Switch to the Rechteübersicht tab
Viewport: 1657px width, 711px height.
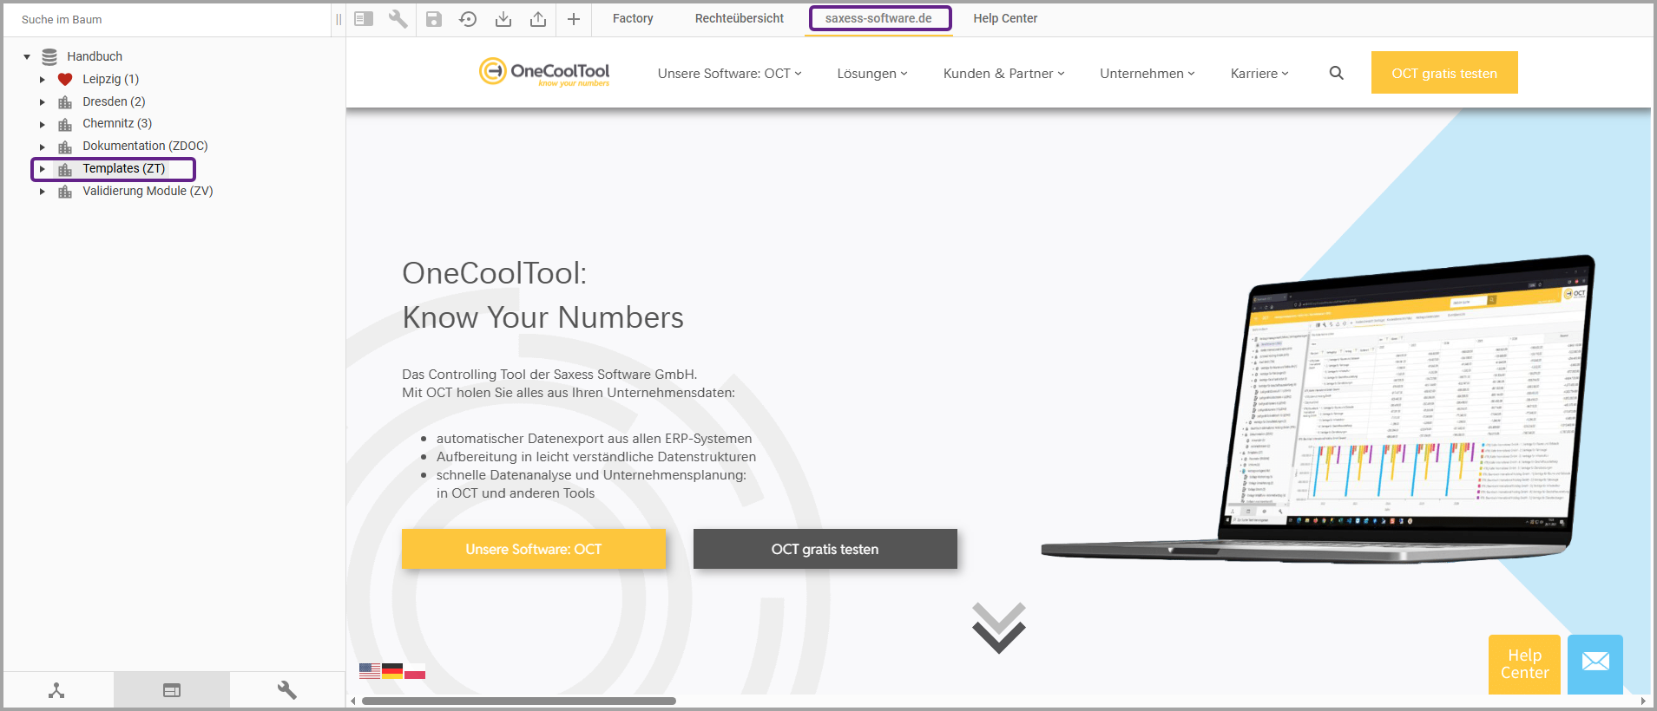tap(739, 18)
